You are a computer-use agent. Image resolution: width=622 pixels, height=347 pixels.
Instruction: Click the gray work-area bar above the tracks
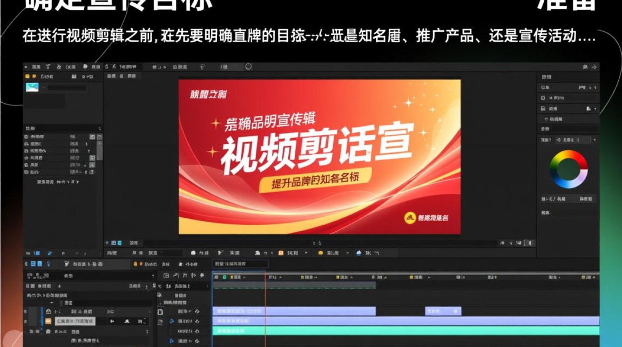pos(294,285)
